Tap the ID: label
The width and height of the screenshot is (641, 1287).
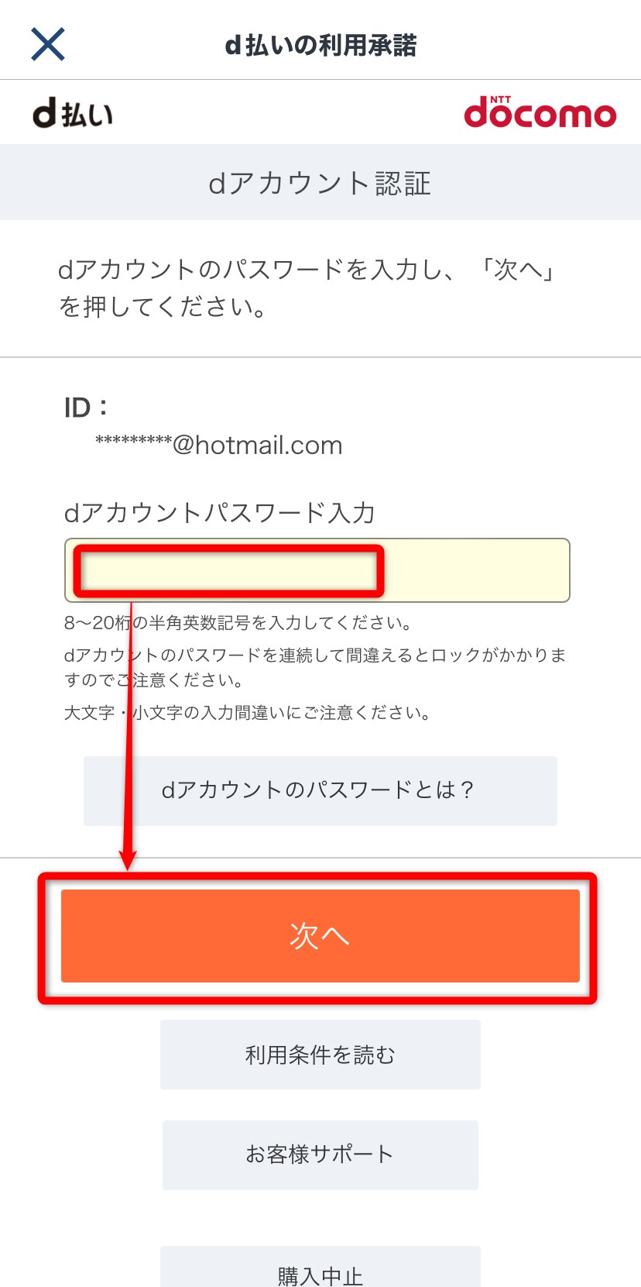[x=86, y=408]
